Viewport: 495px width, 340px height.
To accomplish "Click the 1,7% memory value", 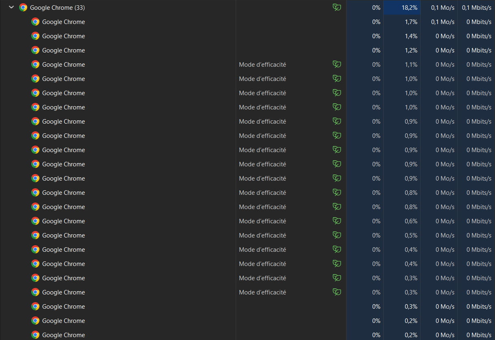I will 411,22.
